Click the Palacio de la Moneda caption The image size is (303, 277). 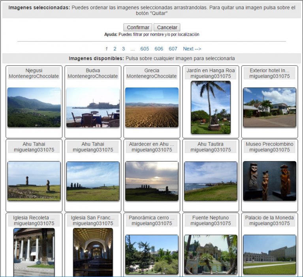(x=269, y=220)
